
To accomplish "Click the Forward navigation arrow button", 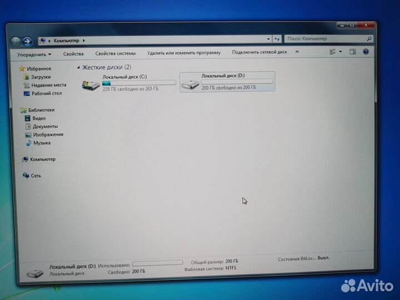I will click(x=26, y=41).
